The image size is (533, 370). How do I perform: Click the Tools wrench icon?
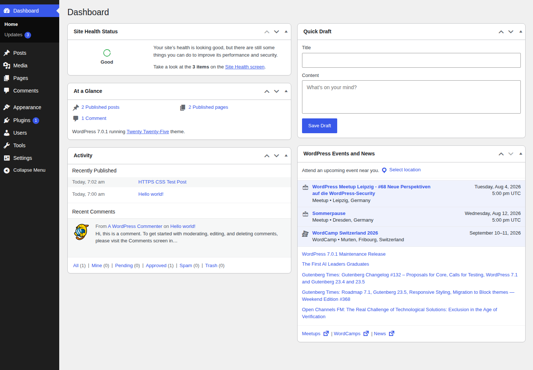click(7, 145)
